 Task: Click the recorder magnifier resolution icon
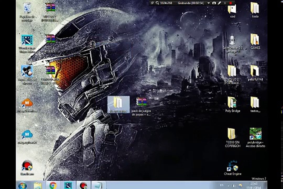click(x=157, y=3)
